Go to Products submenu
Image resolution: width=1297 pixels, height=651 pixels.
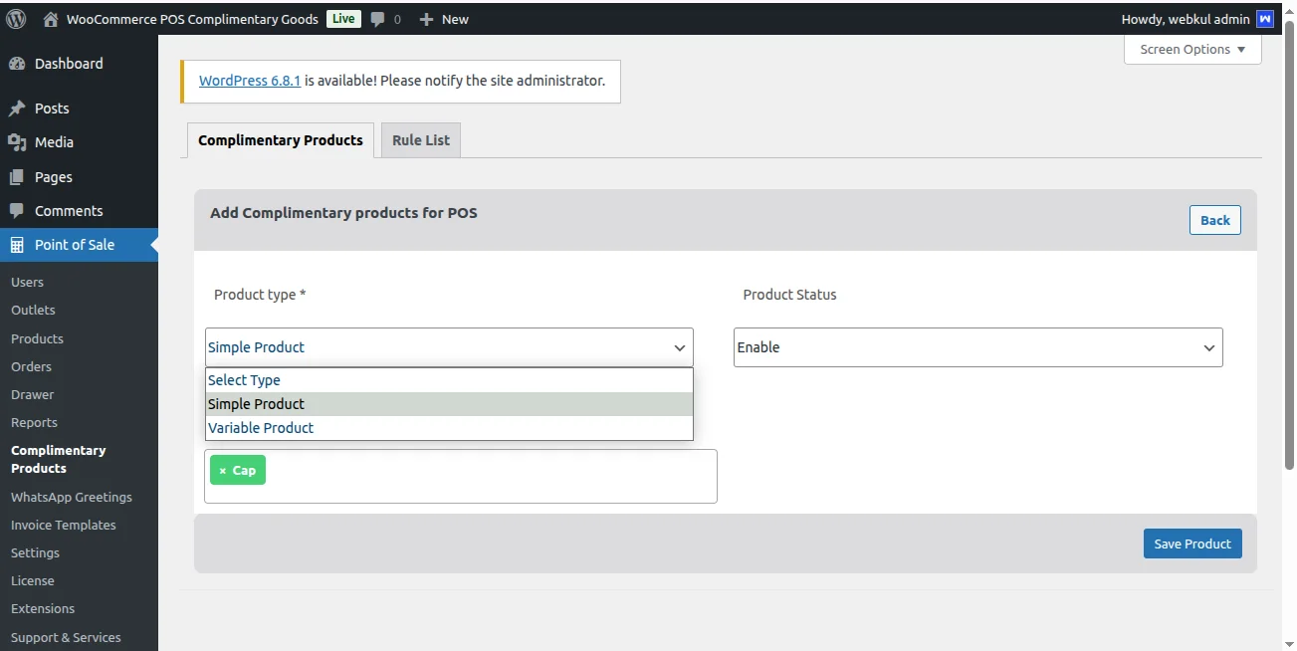(37, 338)
